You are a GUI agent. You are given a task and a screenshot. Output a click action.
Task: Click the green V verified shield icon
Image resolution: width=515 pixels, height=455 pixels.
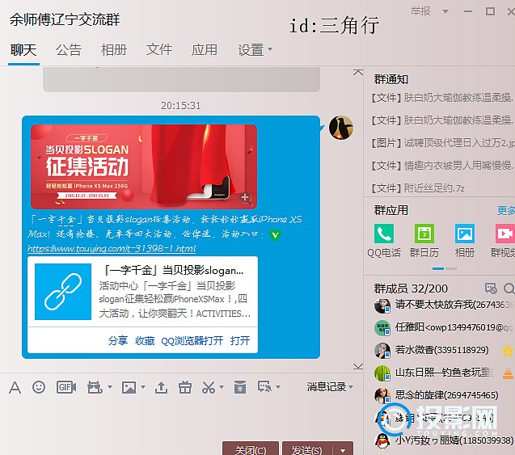[x=275, y=234]
